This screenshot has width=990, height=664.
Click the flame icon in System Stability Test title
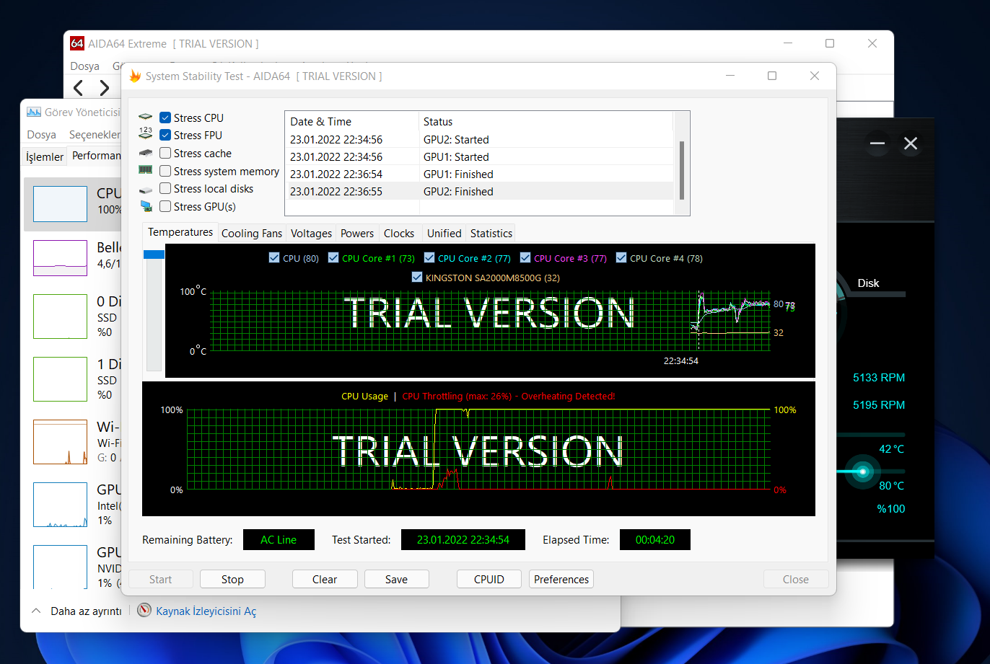[x=135, y=76]
